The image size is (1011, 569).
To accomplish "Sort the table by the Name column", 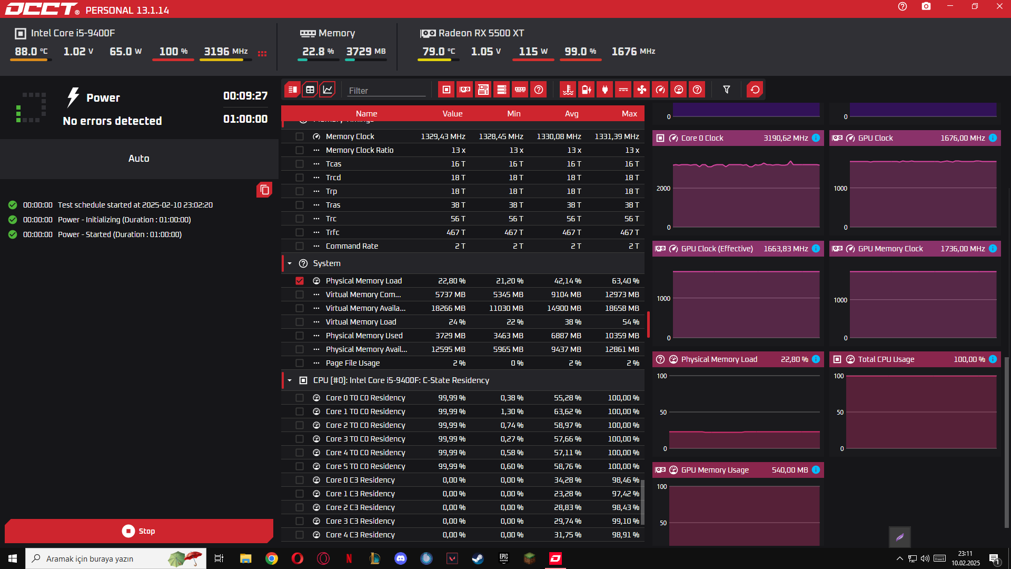I will coord(366,114).
